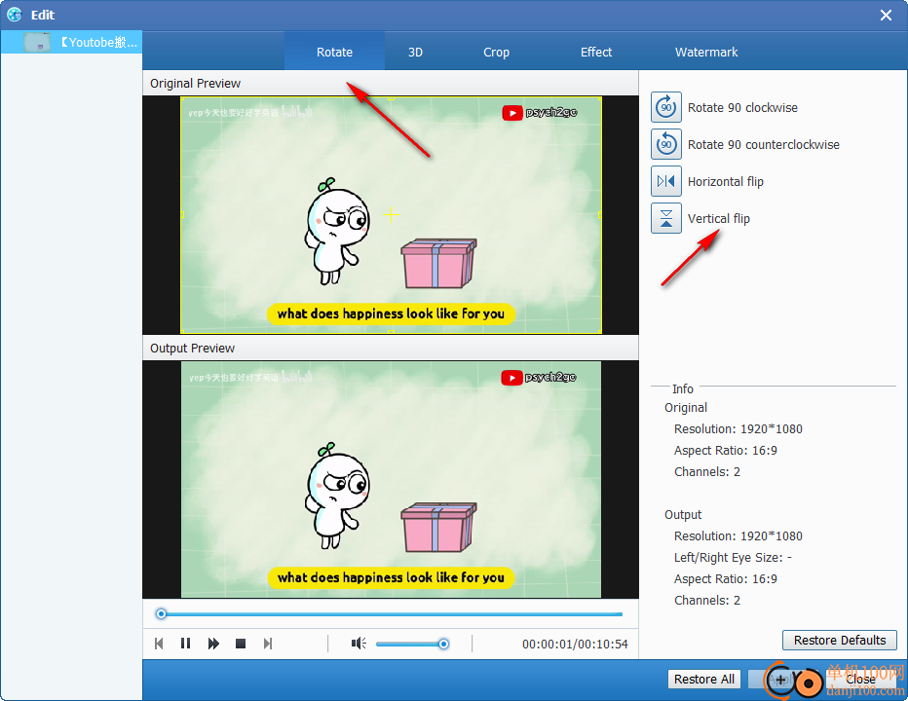The height and width of the screenshot is (701, 908).
Task: Fast forward the video
Action: (213, 644)
